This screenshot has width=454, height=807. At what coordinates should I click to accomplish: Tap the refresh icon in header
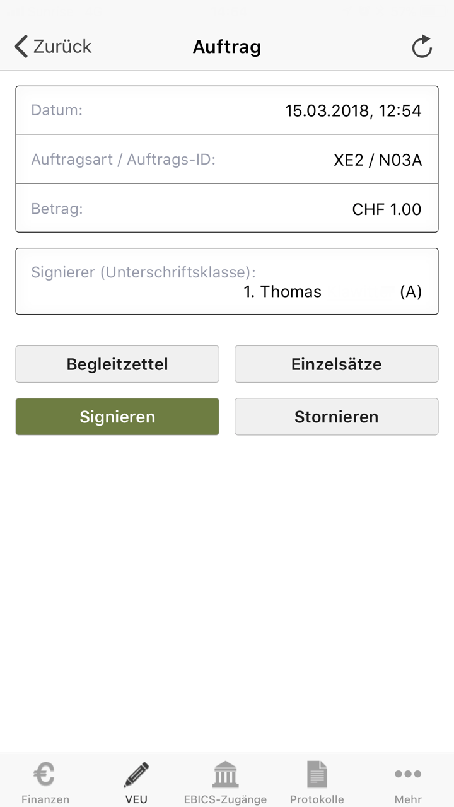click(x=422, y=47)
